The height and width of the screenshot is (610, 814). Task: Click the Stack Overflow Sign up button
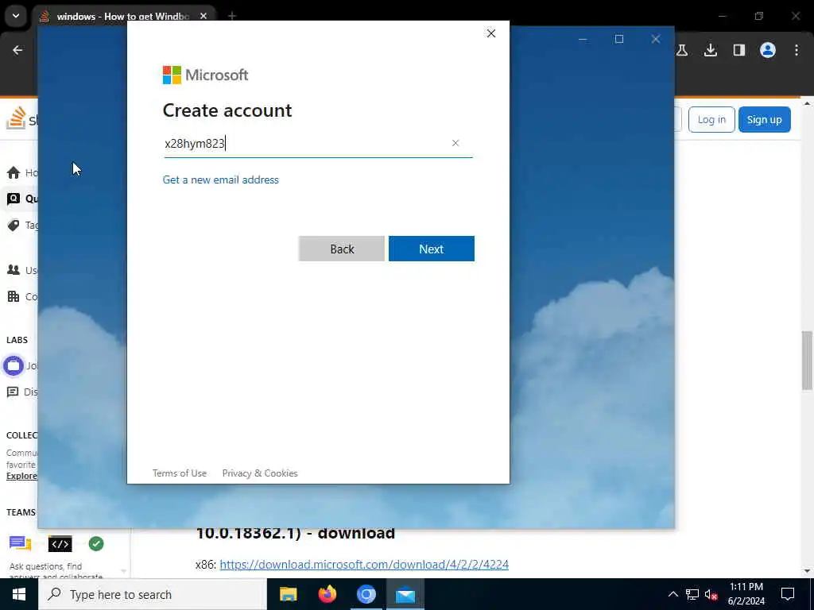coord(764,119)
